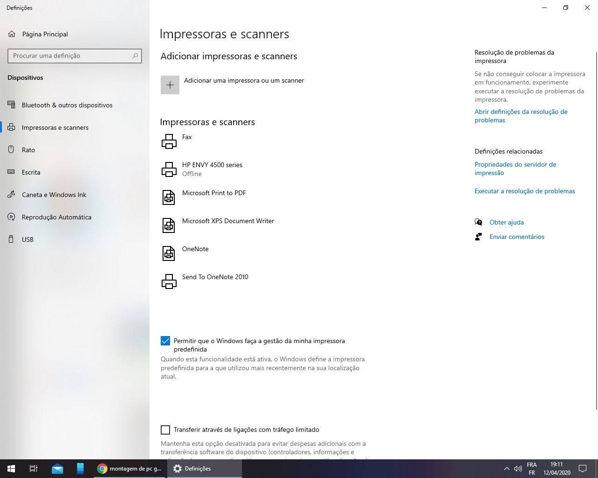Click the volume icon in system tray

click(518, 469)
